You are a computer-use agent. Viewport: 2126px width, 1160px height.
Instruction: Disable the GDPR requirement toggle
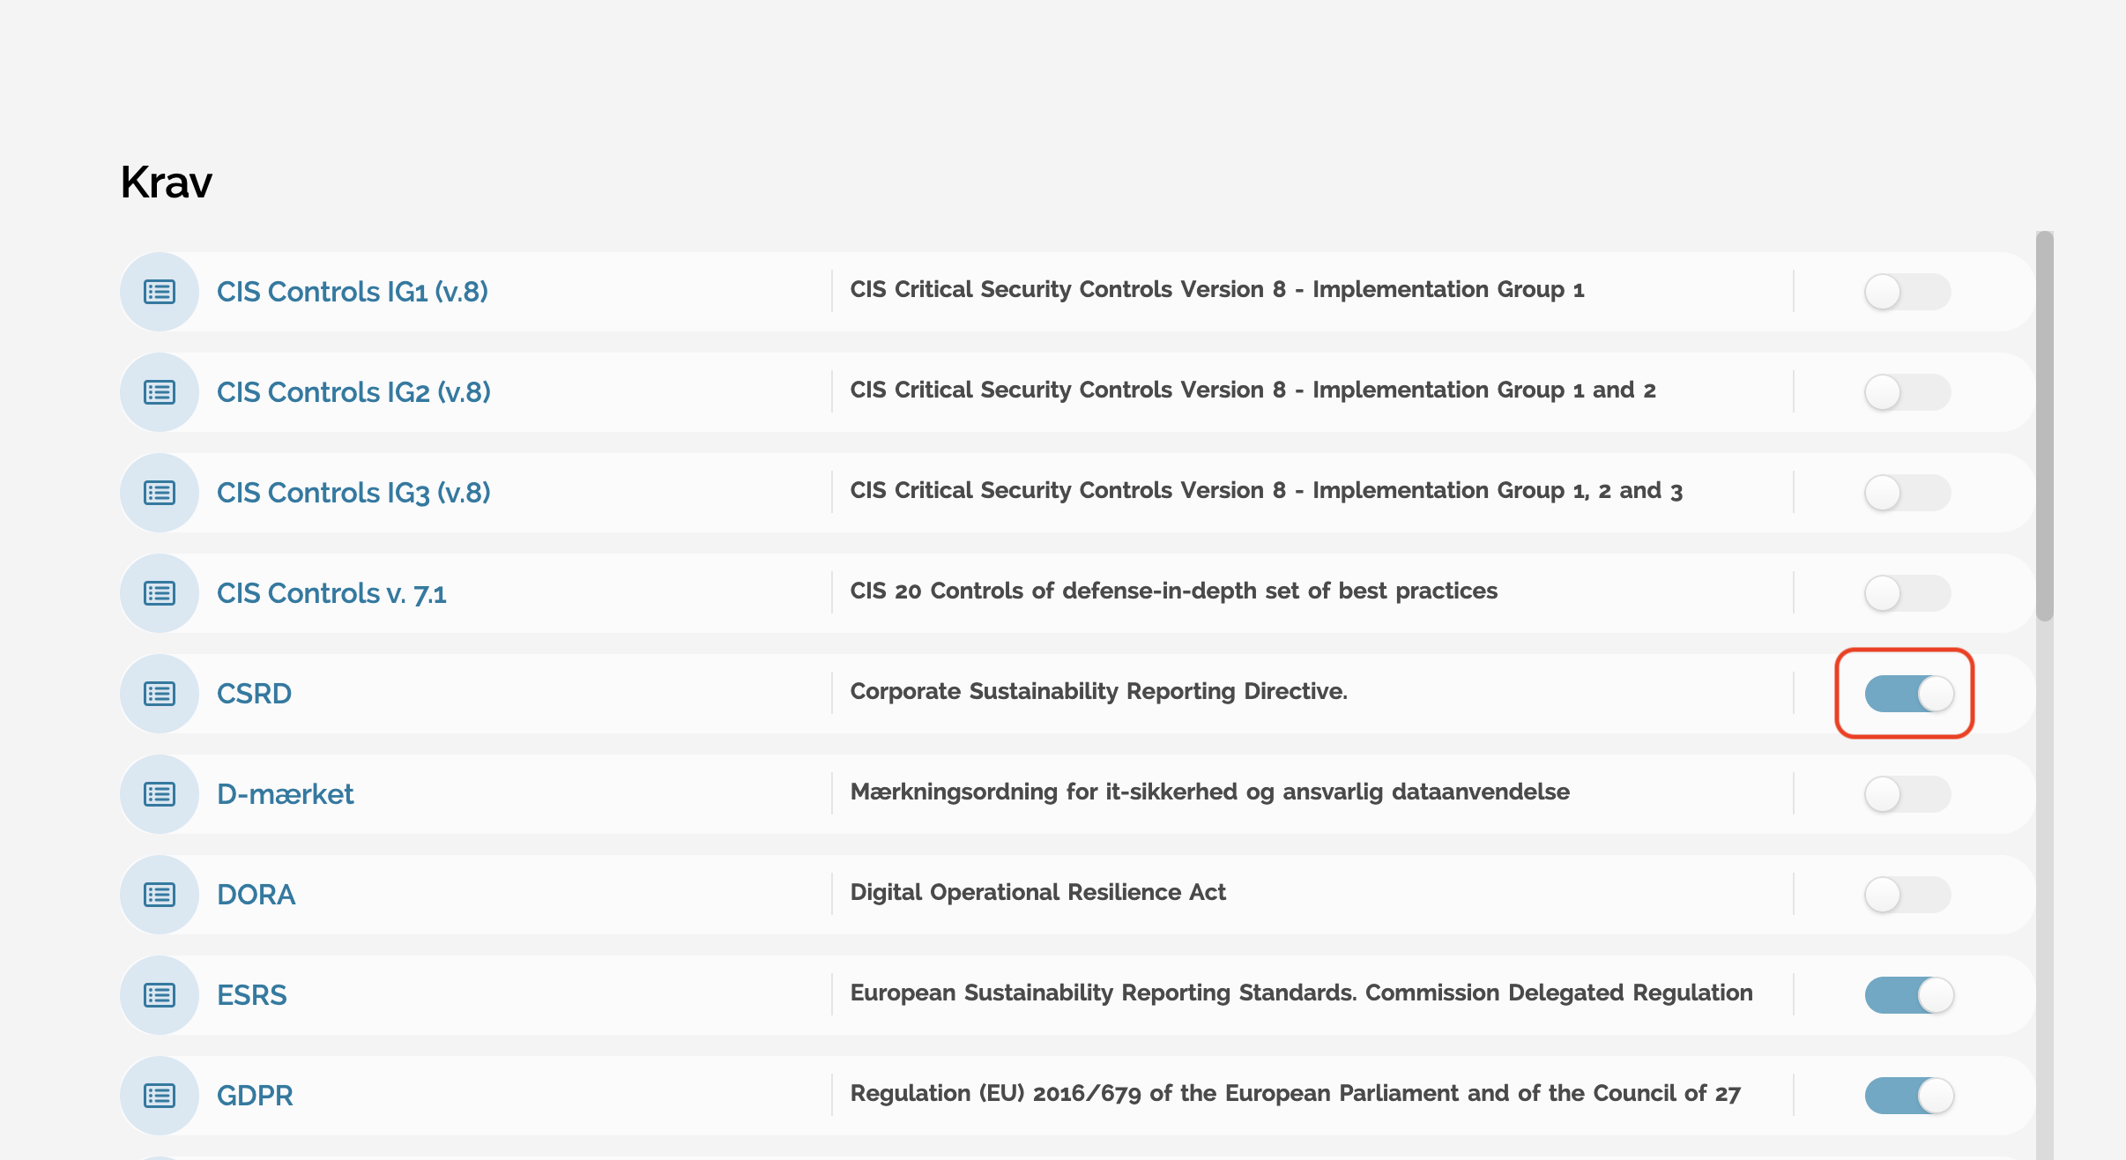click(x=1907, y=1096)
